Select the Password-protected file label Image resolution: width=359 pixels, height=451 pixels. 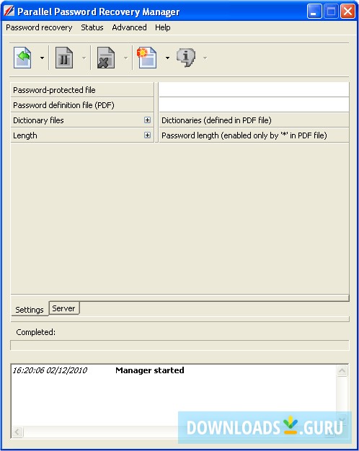54,90
